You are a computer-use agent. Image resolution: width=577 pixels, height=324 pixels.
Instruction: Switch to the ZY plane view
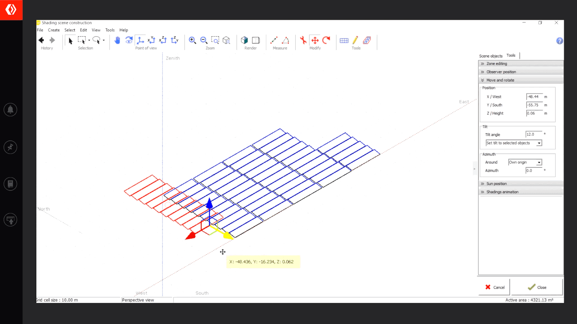point(175,40)
